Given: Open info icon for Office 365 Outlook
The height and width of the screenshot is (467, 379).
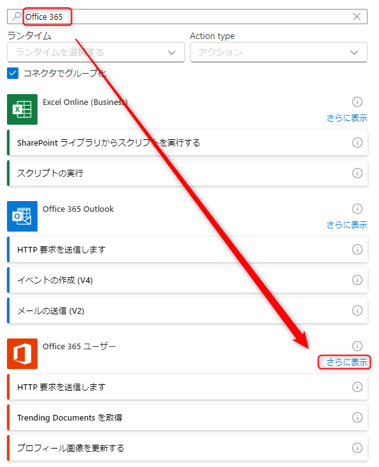Looking at the screenshot, I should coord(357,209).
